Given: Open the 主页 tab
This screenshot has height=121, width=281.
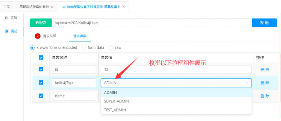Looking at the screenshot, I should (6, 7).
